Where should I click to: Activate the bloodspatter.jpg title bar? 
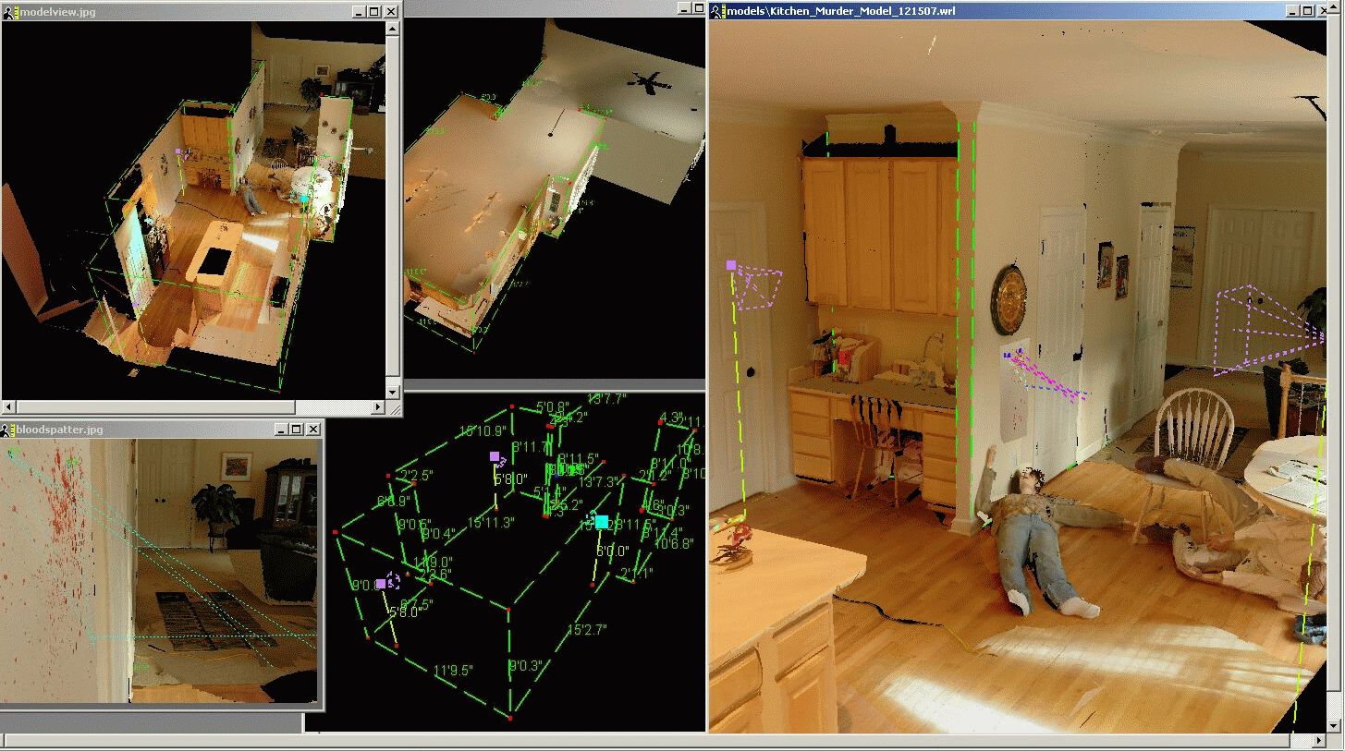pyautogui.click(x=139, y=430)
